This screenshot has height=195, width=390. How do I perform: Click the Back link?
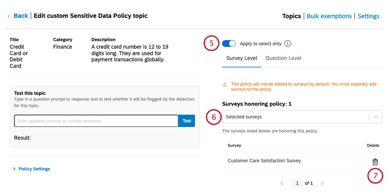[21, 16]
